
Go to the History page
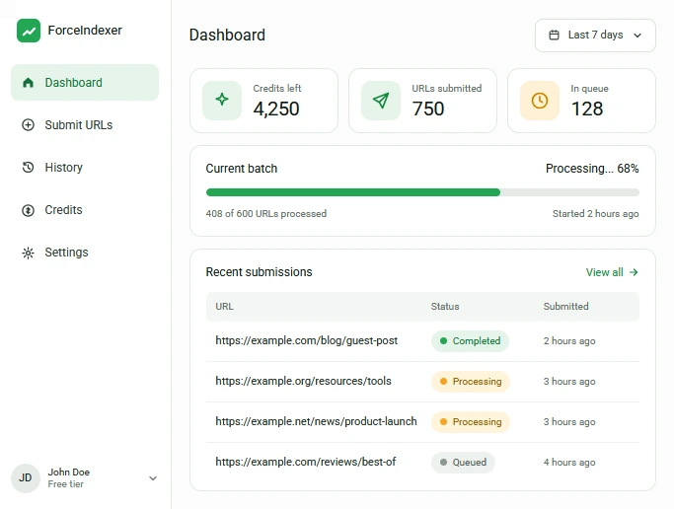[x=85, y=167]
